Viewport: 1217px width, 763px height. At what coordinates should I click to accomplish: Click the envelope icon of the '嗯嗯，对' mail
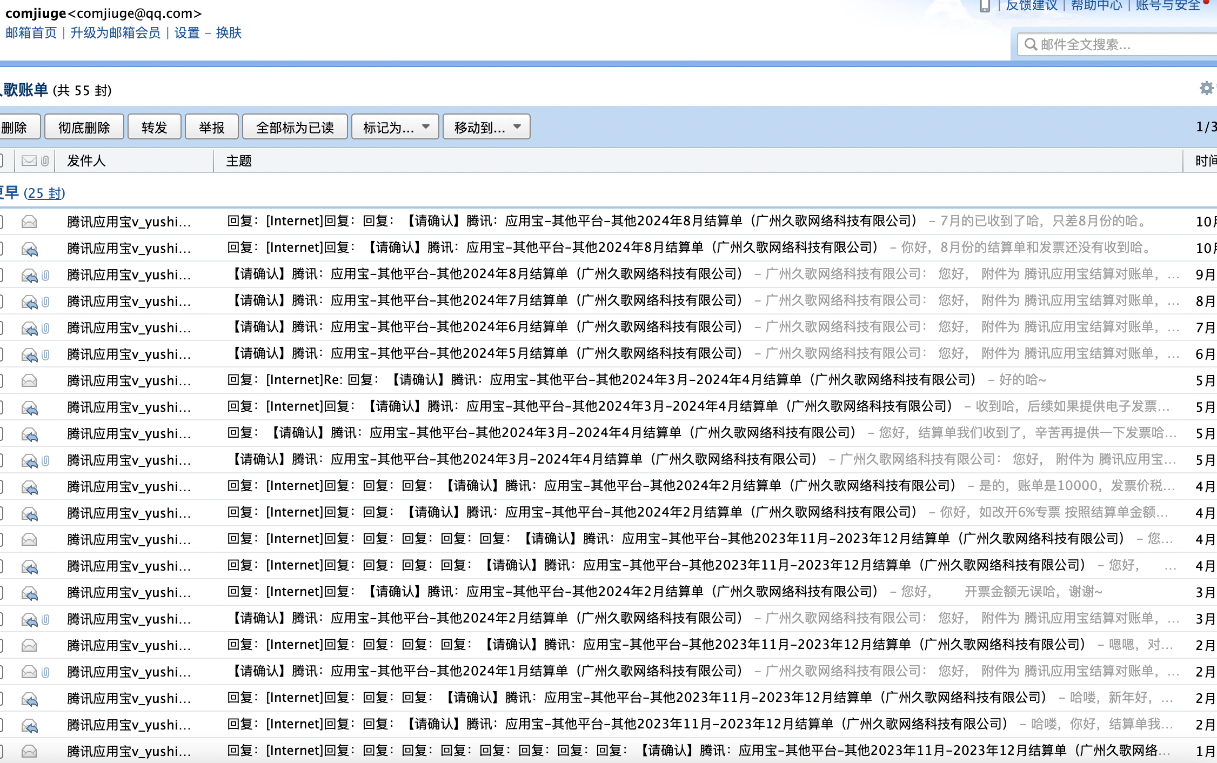coord(29,645)
